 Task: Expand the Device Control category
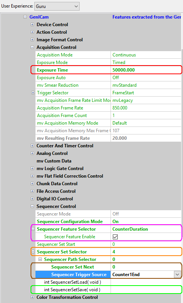point(32,25)
